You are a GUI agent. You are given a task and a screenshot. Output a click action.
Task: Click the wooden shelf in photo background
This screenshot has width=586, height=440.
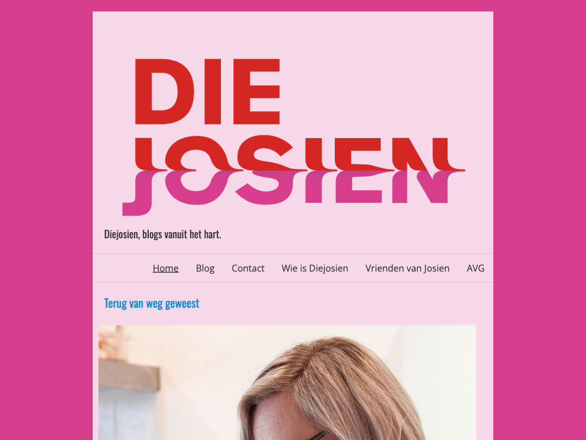coord(129,374)
